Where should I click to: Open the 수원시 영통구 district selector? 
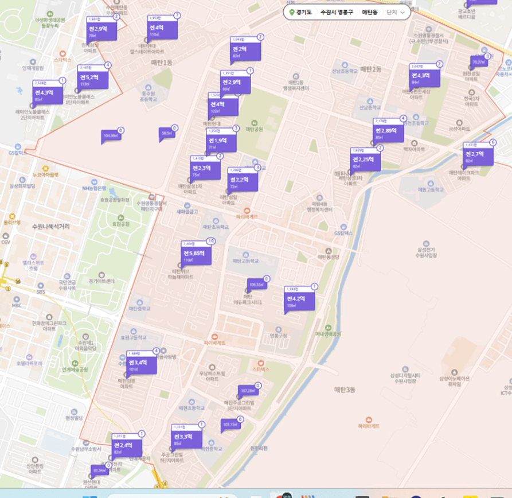[337, 12]
